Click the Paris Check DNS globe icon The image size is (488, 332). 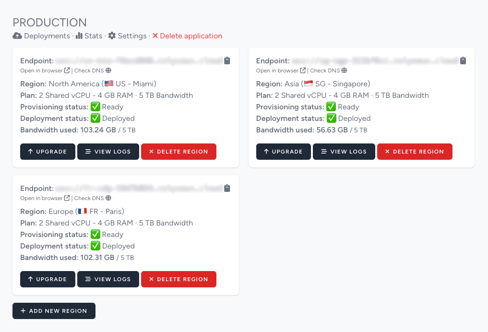108,198
